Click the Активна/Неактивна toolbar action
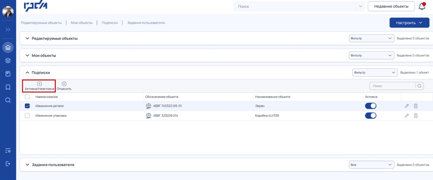433x180 pixels. coord(39,86)
